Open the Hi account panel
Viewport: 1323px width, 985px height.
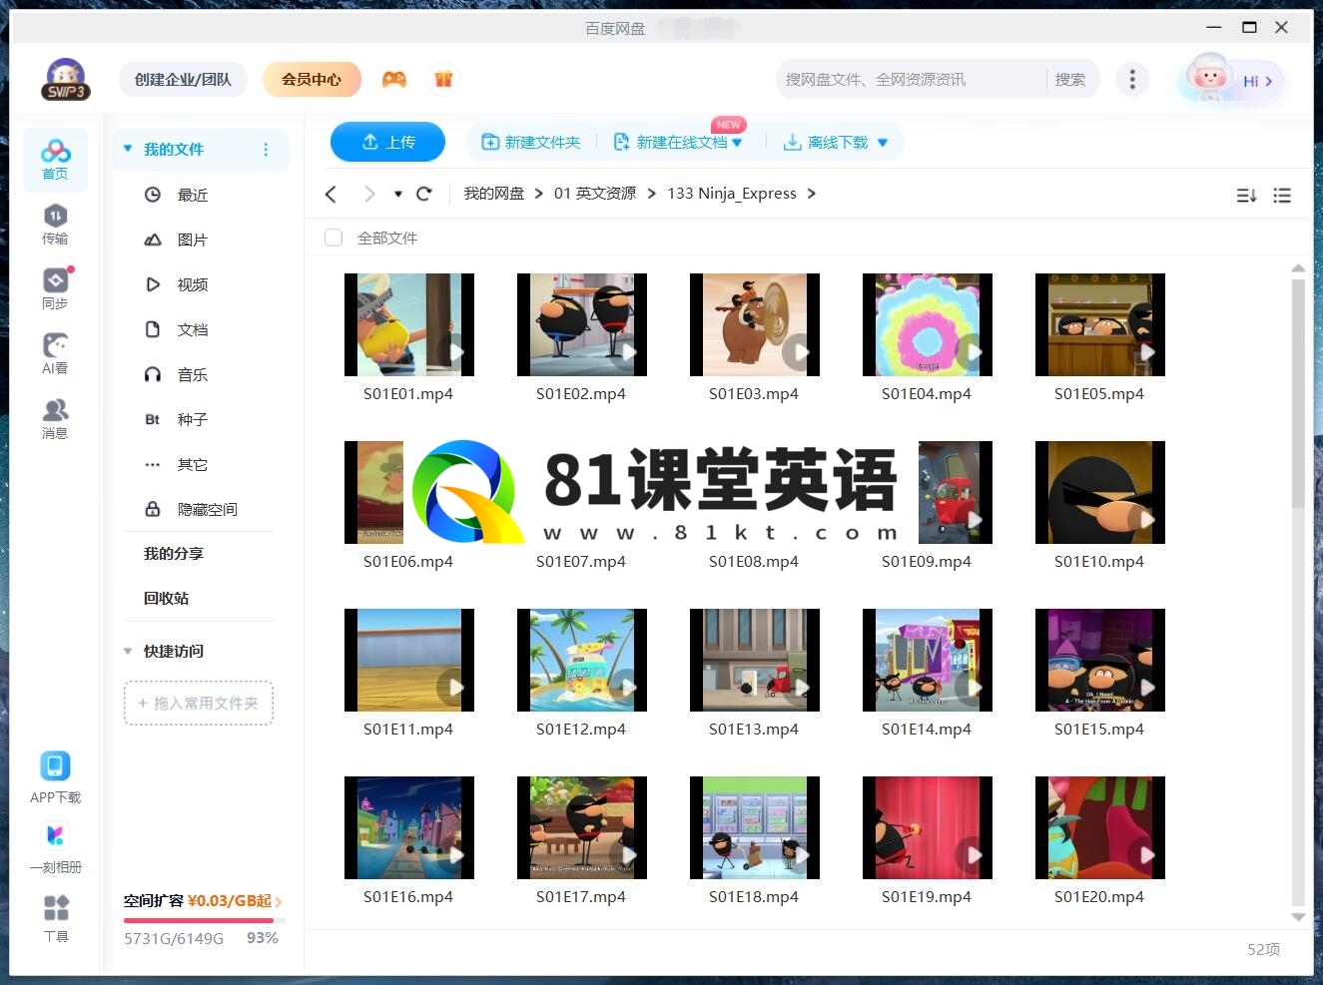pos(1231,80)
